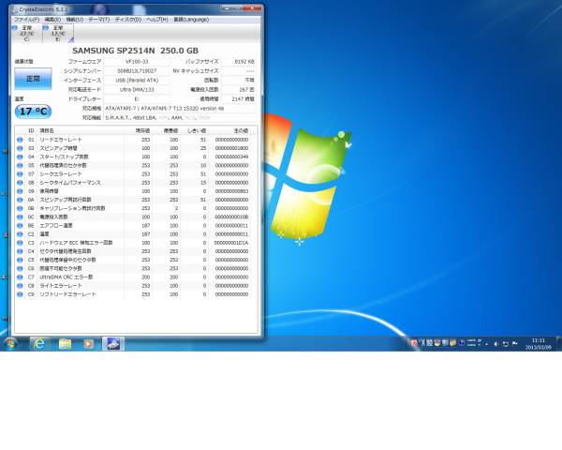Image resolution: width=562 pixels, height=450 pixels.
Task: Open the 機能(U) menu
Action: (75, 20)
